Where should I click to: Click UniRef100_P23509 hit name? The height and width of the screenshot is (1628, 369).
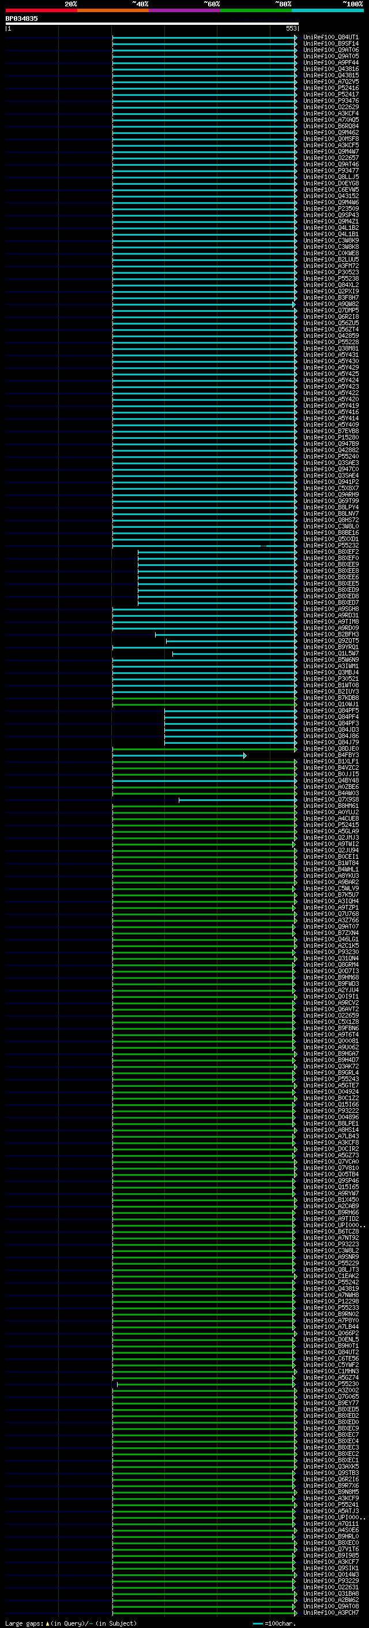[x=330, y=208]
